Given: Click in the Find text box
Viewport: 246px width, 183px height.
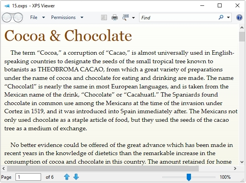Looking at the screenshot, I should pos(178,17).
